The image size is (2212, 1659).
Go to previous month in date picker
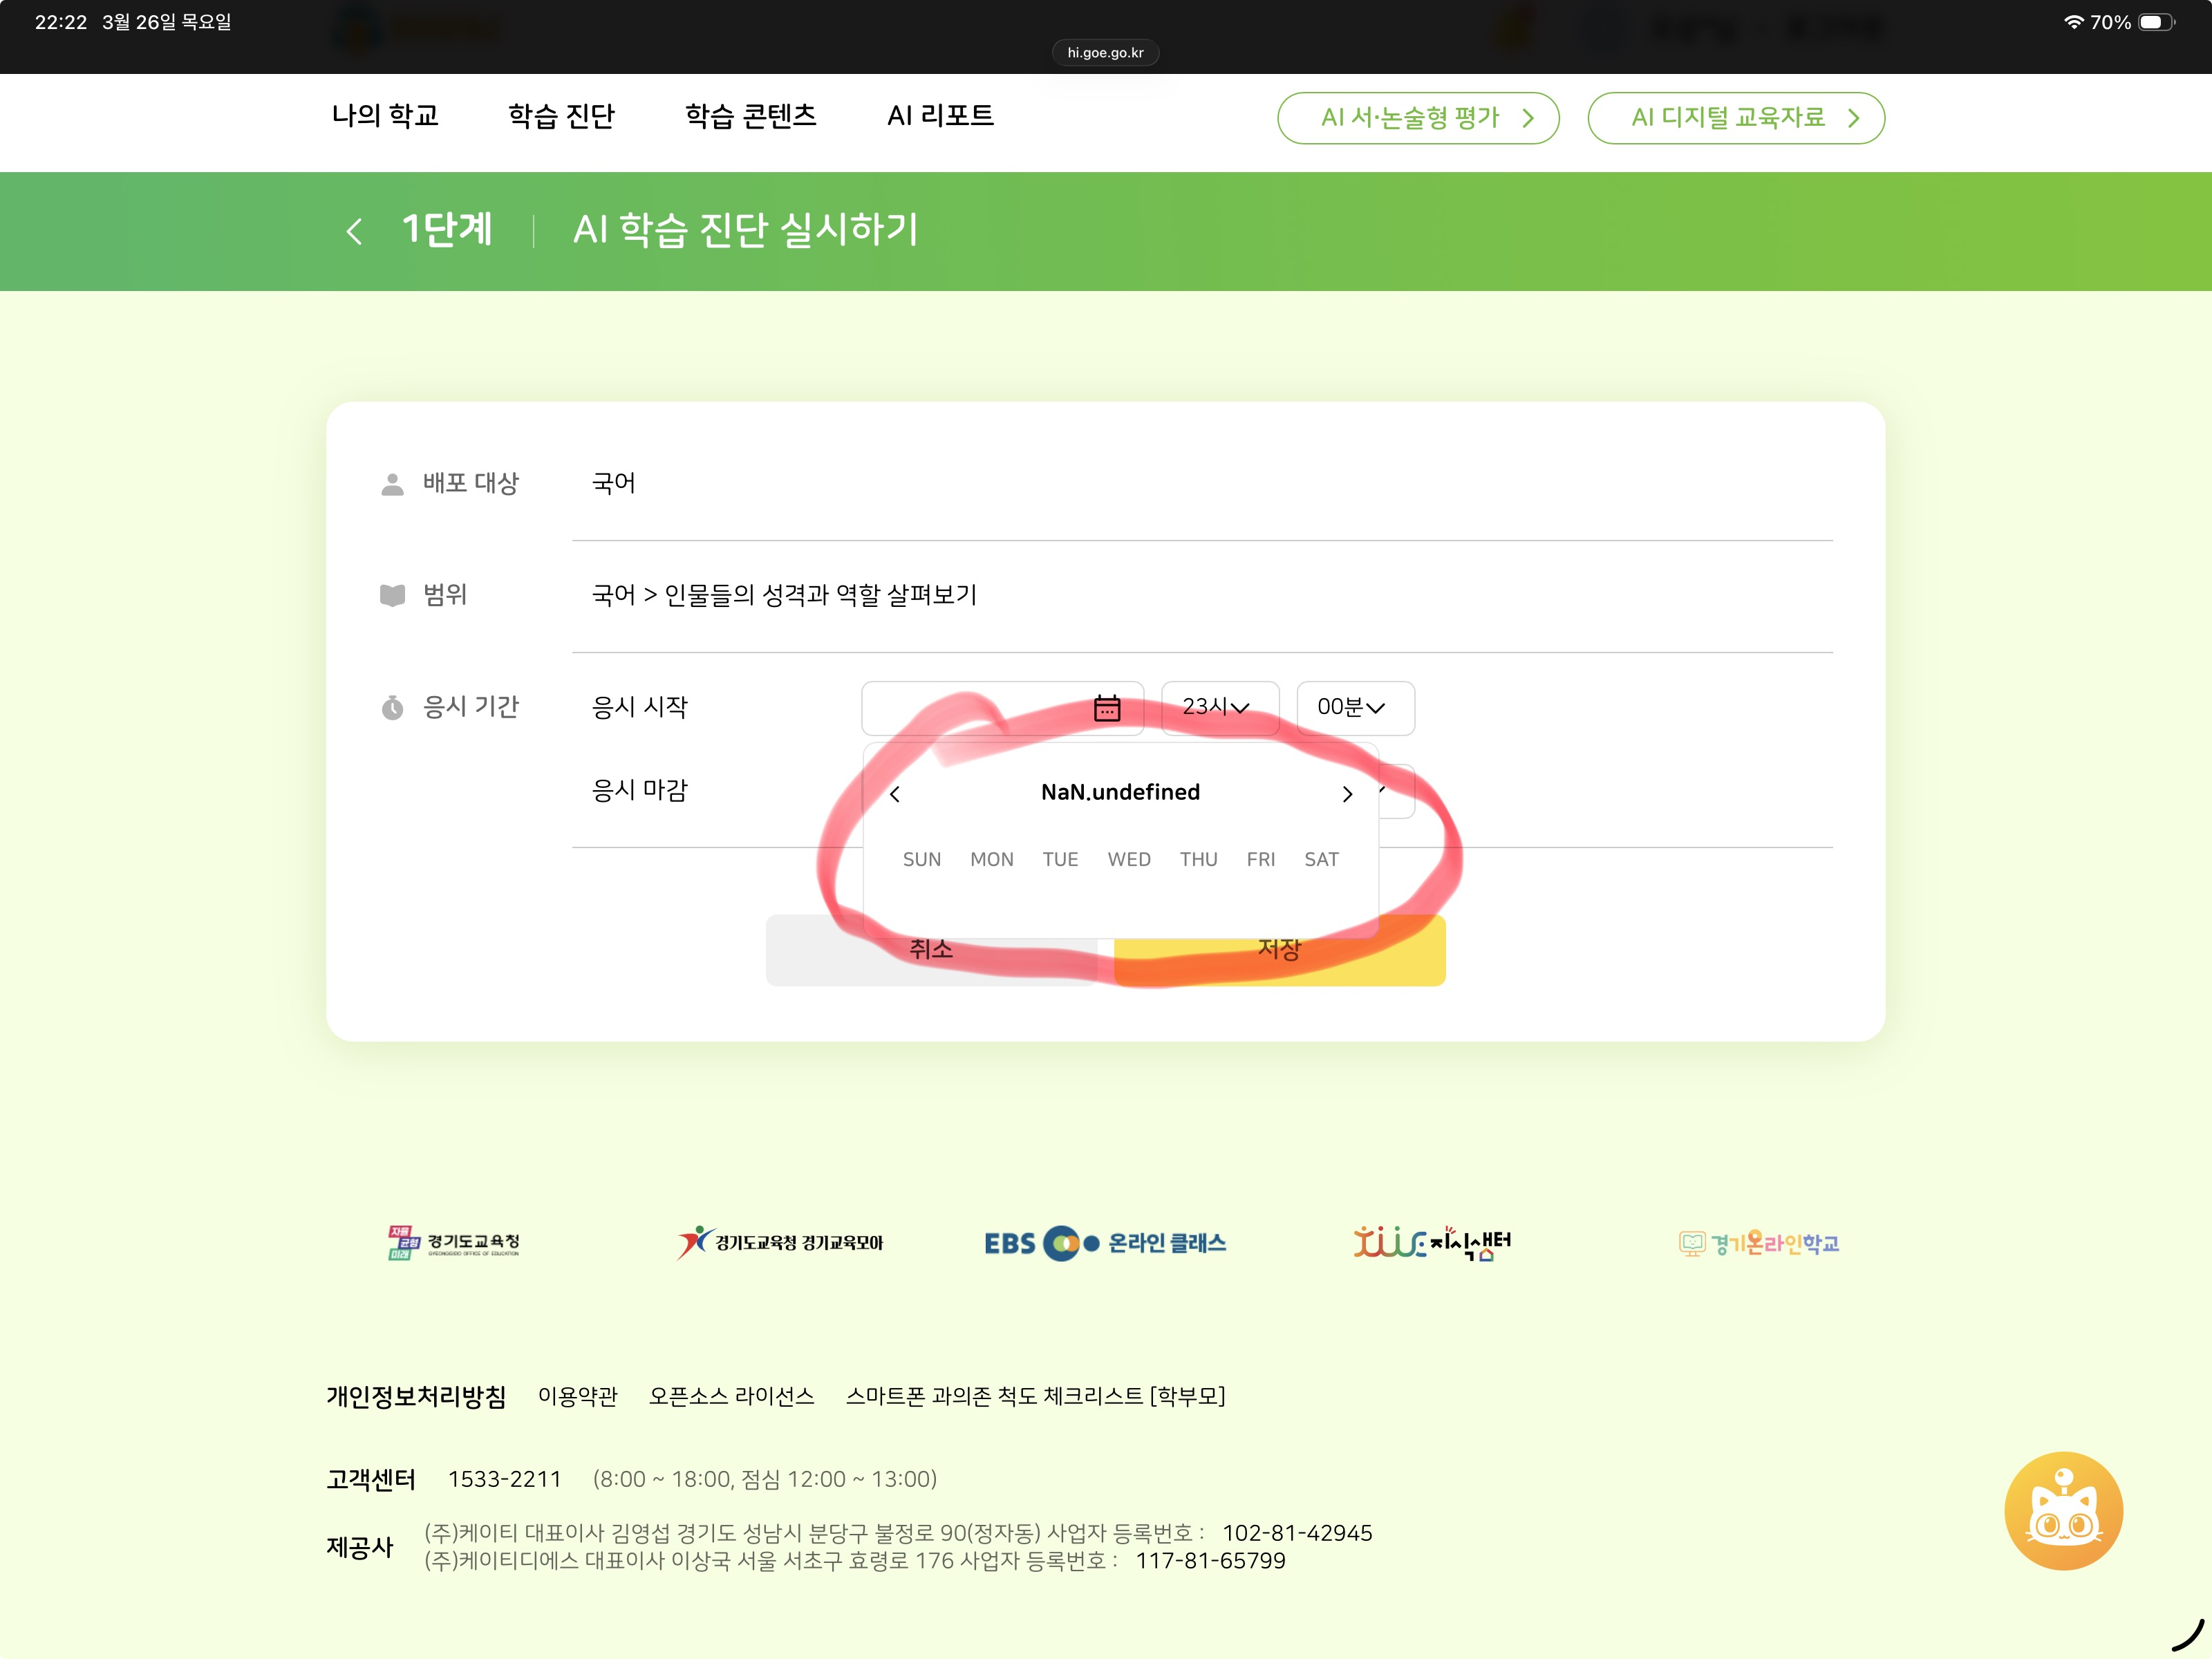(x=895, y=794)
